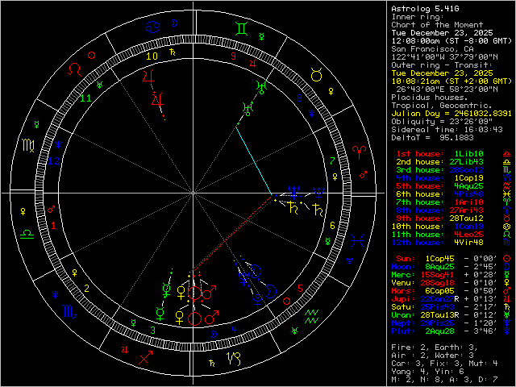516x387 pixels.
Task: Click house number 10 on the wheel
Action: coord(151,56)
